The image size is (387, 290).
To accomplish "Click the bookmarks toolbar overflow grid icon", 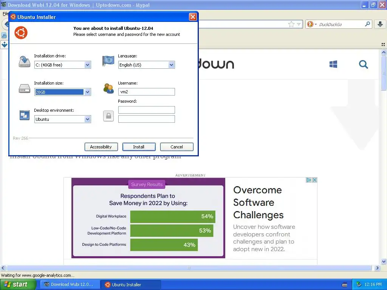I will [383, 45].
